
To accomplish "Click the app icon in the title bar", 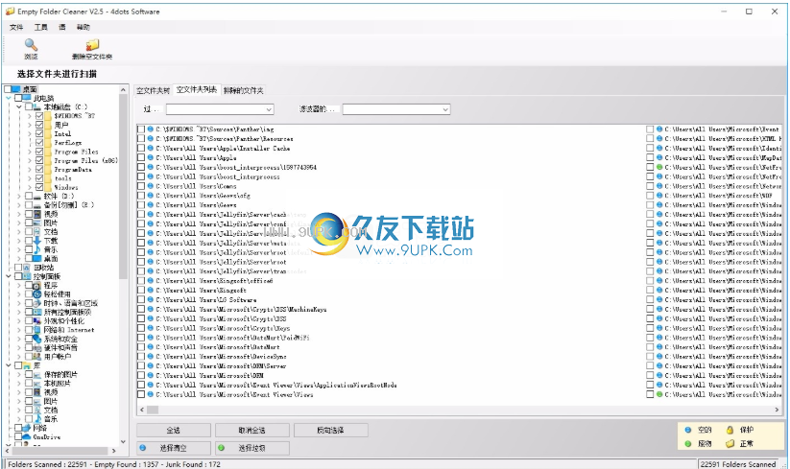I will [10, 12].
